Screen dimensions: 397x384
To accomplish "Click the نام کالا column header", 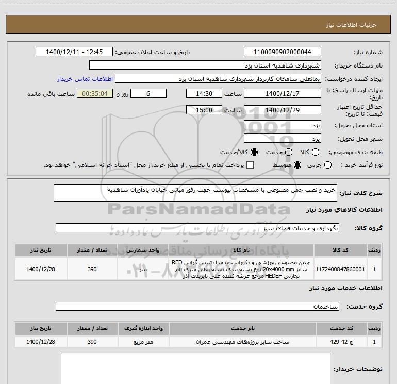I will [x=241, y=250].
